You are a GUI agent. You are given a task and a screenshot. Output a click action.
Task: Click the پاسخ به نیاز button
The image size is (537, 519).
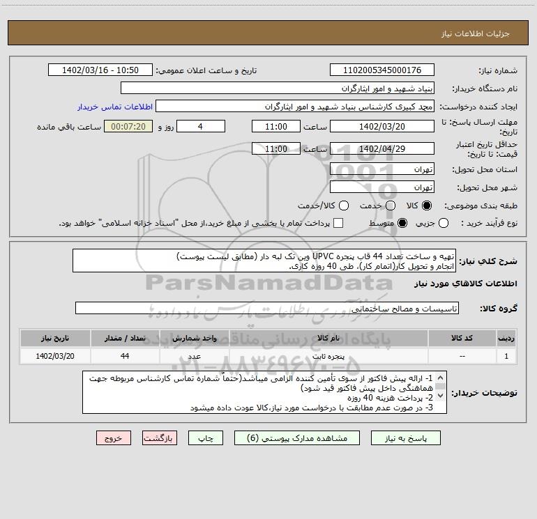pos(405,438)
